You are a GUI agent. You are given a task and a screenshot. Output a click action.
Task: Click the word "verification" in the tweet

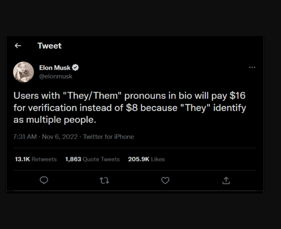(x=43, y=108)
